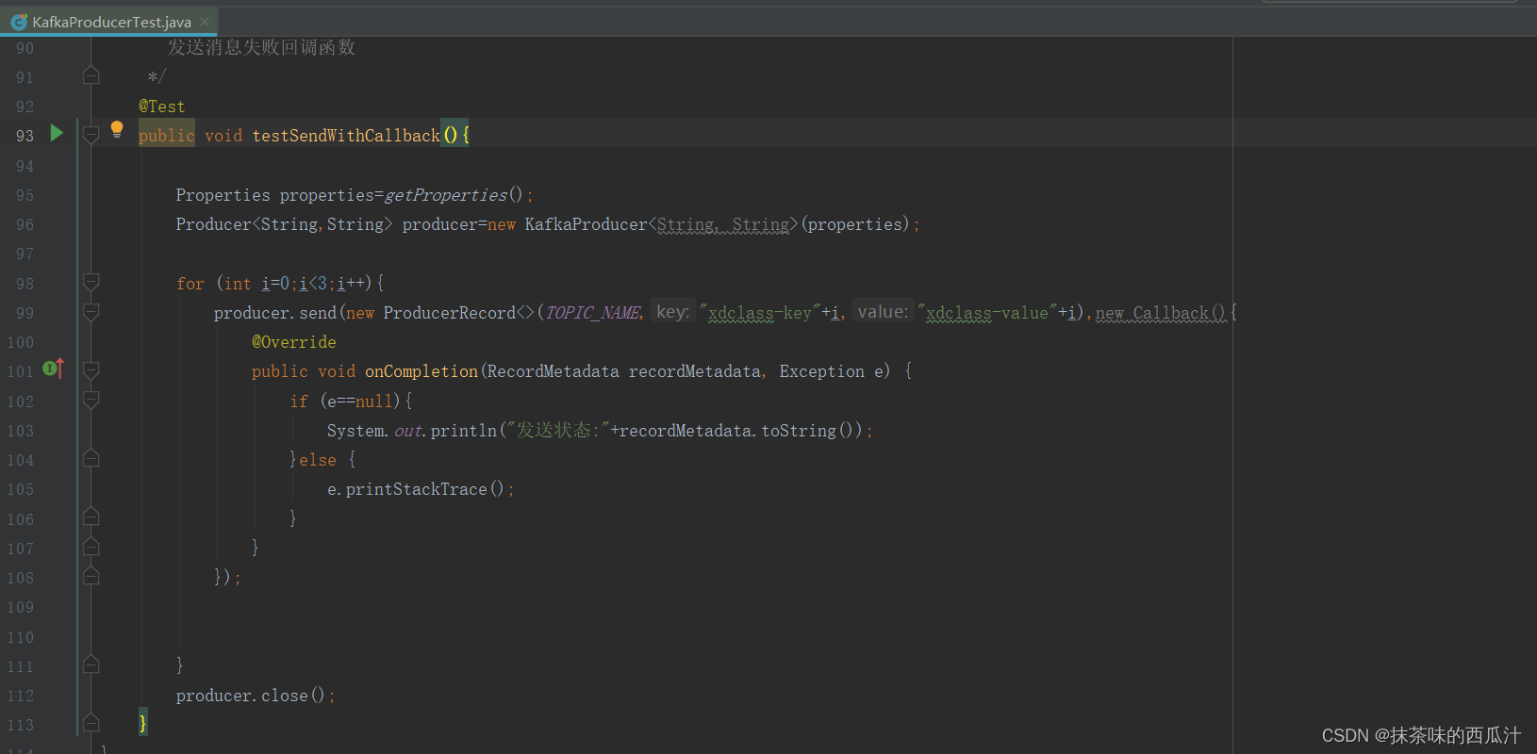
Task: Click the "key:" parameter hint
Action: click(672, 312)
